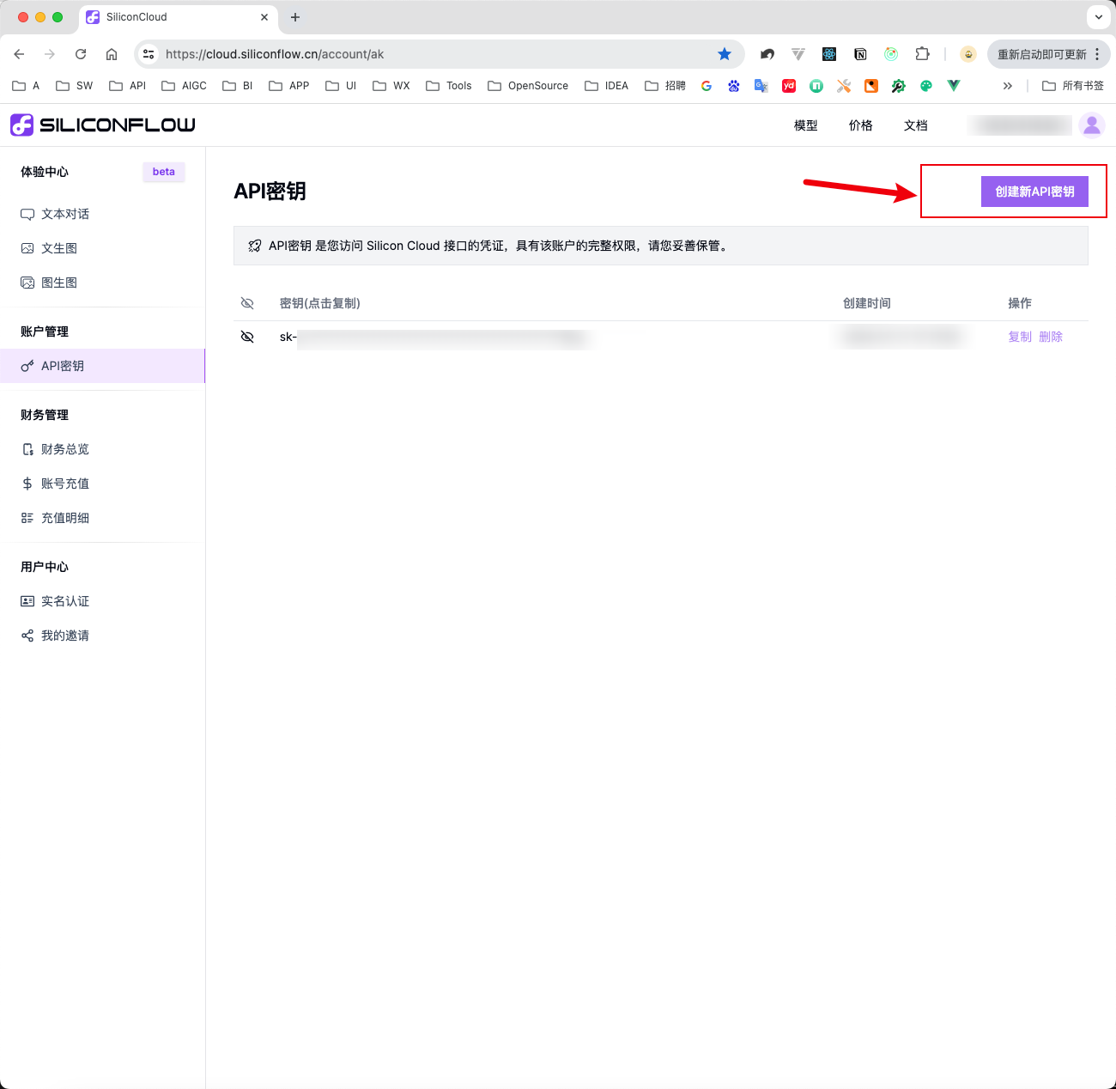Open Google bookmark shortcut
The image size is (1116, 1089).
(x=707, y=86)
